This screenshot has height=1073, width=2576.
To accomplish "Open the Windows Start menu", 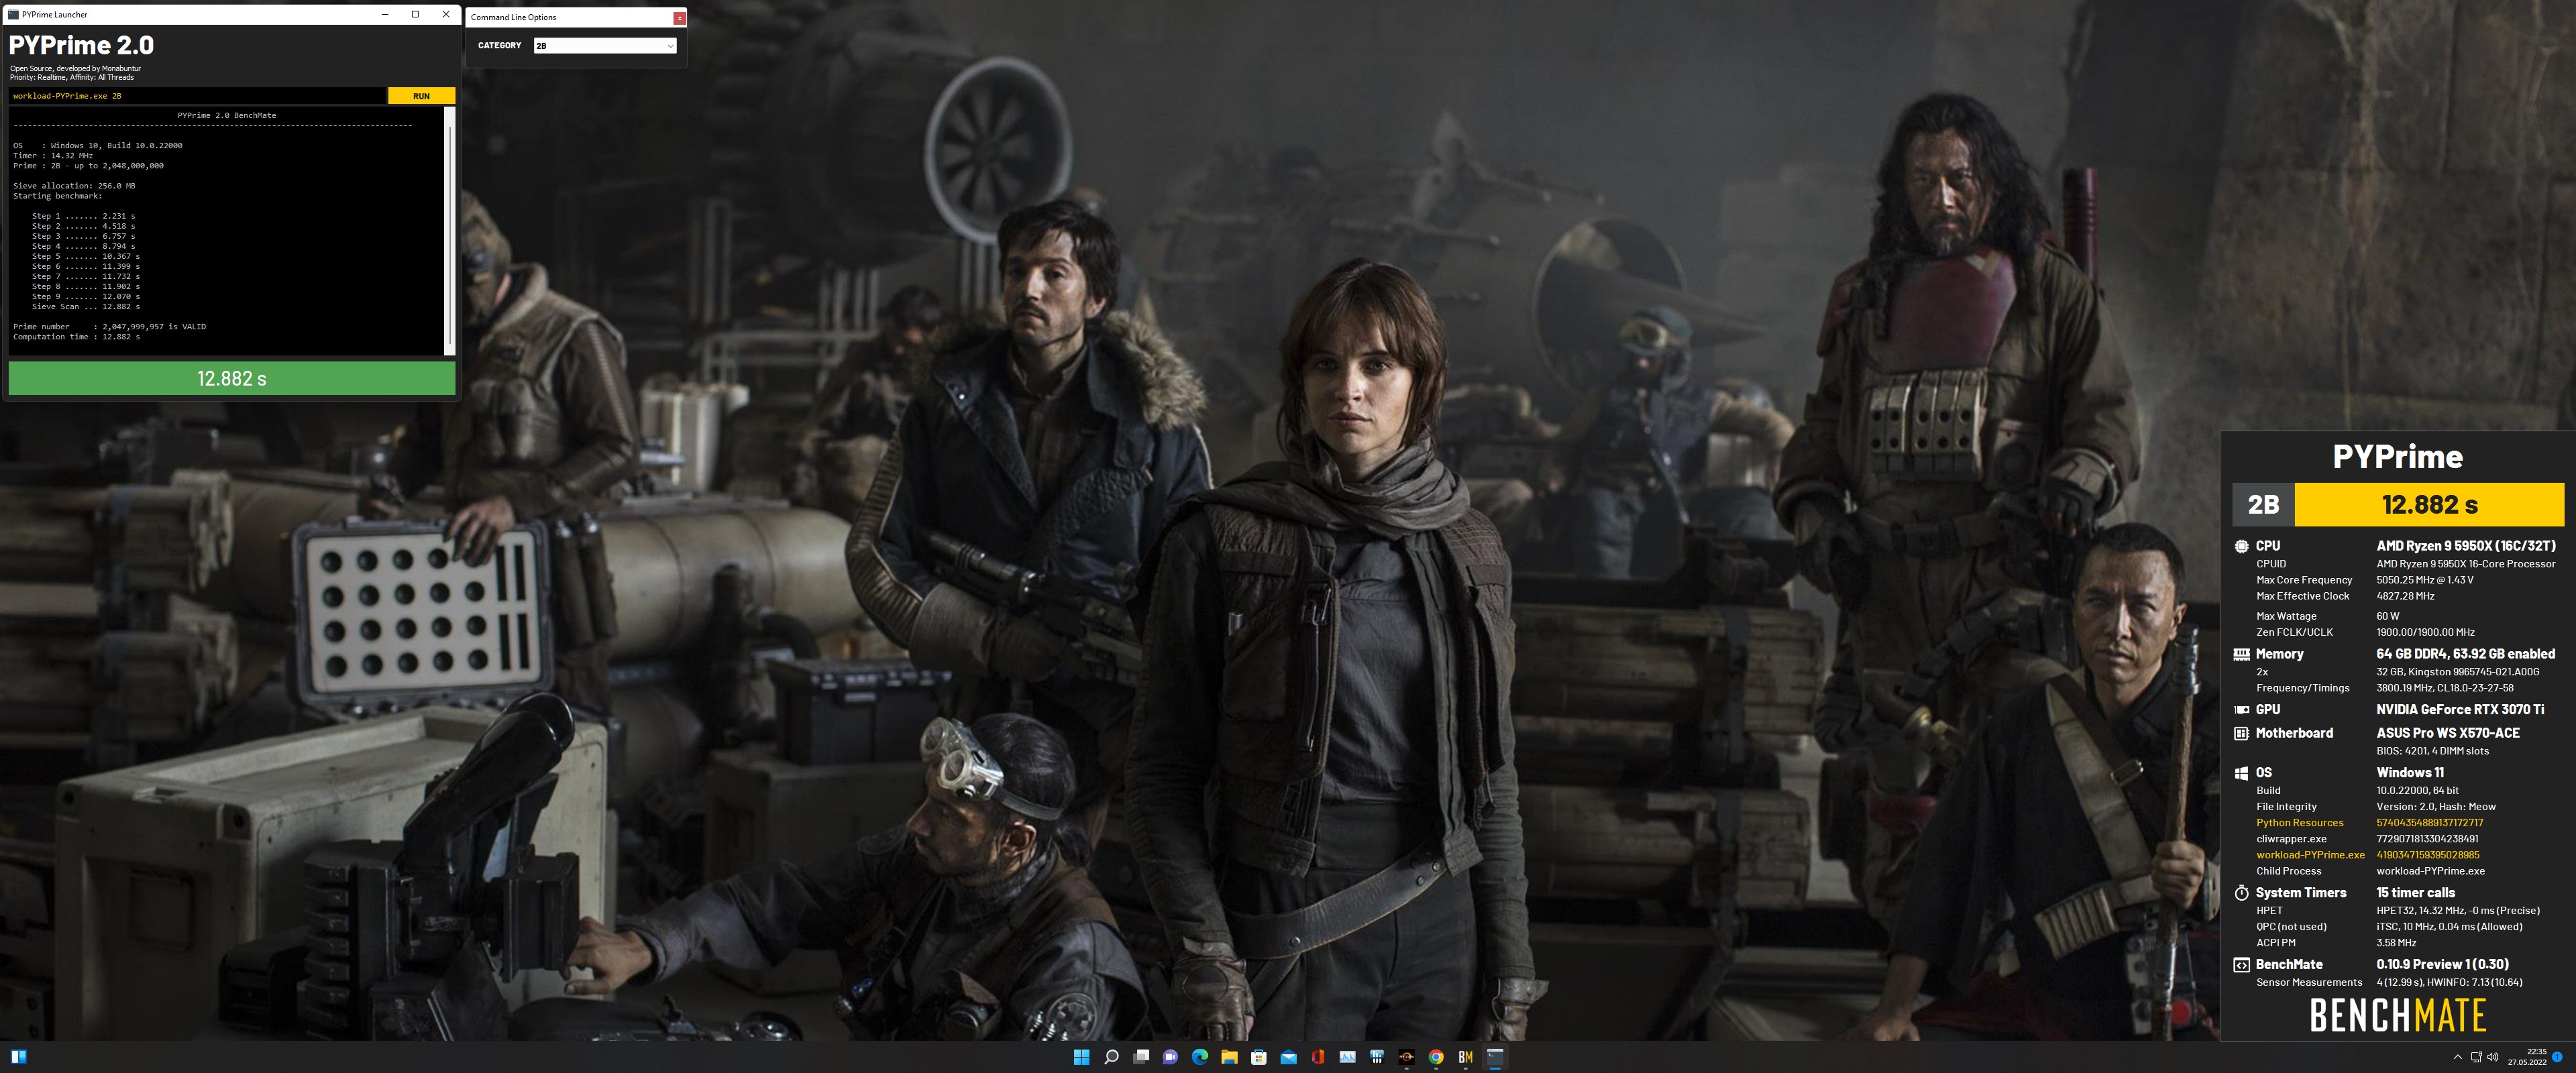I will pyautogui.click(x=1081, y=1057).
